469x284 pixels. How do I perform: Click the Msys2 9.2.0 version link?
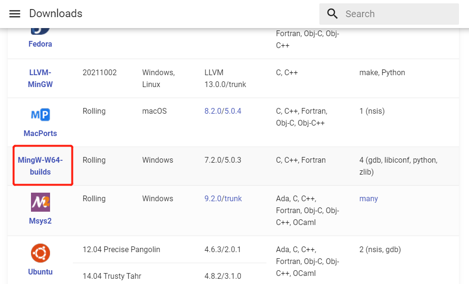point(213,198)
